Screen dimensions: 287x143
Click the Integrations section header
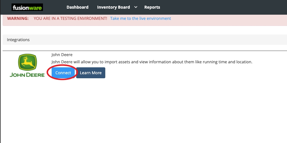point(18,40)
